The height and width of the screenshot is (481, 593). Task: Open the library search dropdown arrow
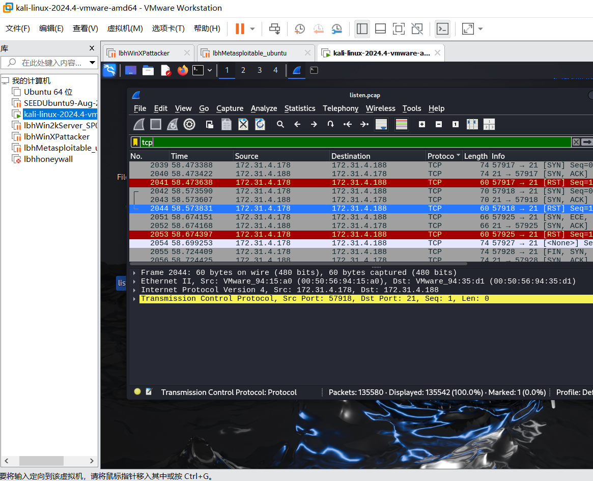[92, 63]
